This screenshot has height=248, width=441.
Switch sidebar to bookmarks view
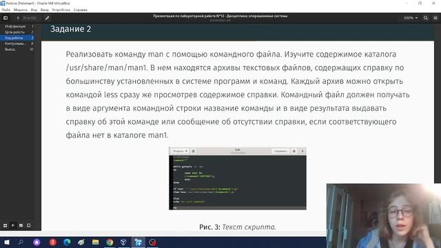(29, 225)
